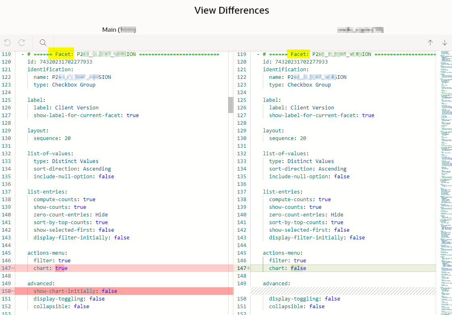452x315 pixels.
Task: Click the minus marker beside left line 150
Action: pos(13,291)
